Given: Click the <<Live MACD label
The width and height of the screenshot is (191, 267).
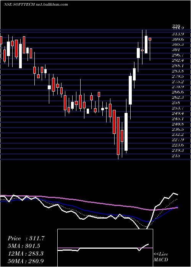Looking at the screenshot, I should 161,257.
